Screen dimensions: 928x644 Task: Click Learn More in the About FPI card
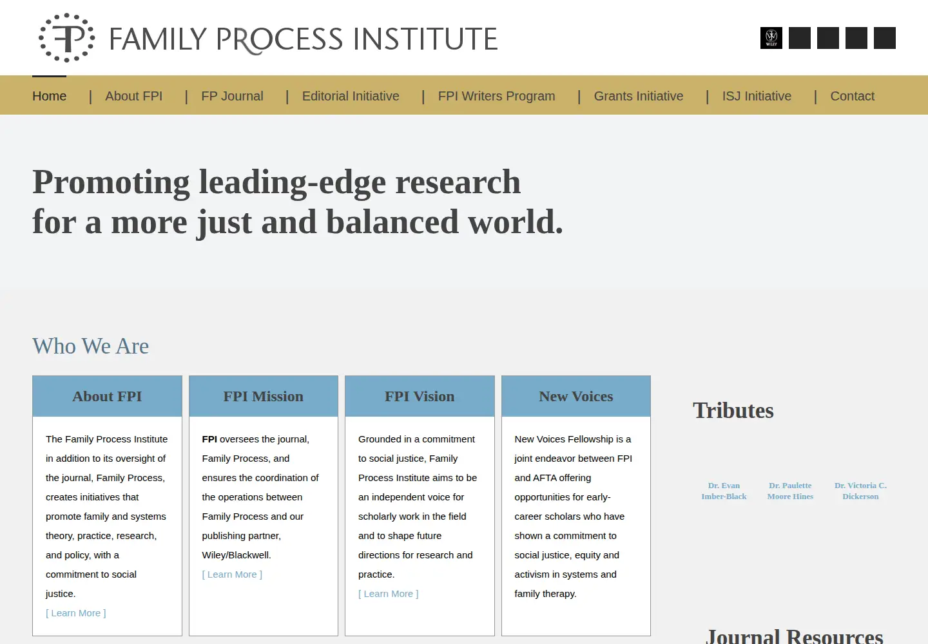[x=76, y=613]
